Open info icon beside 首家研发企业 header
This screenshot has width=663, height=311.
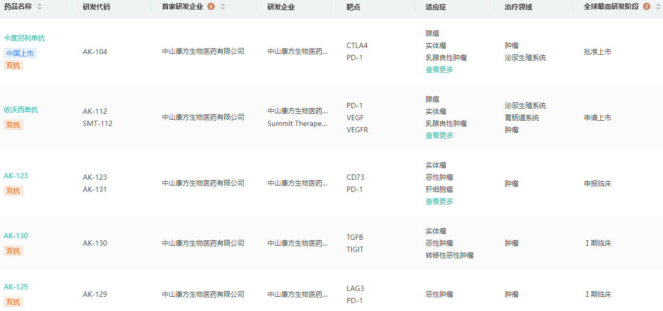pyautogui.click(x=211, y=7)
